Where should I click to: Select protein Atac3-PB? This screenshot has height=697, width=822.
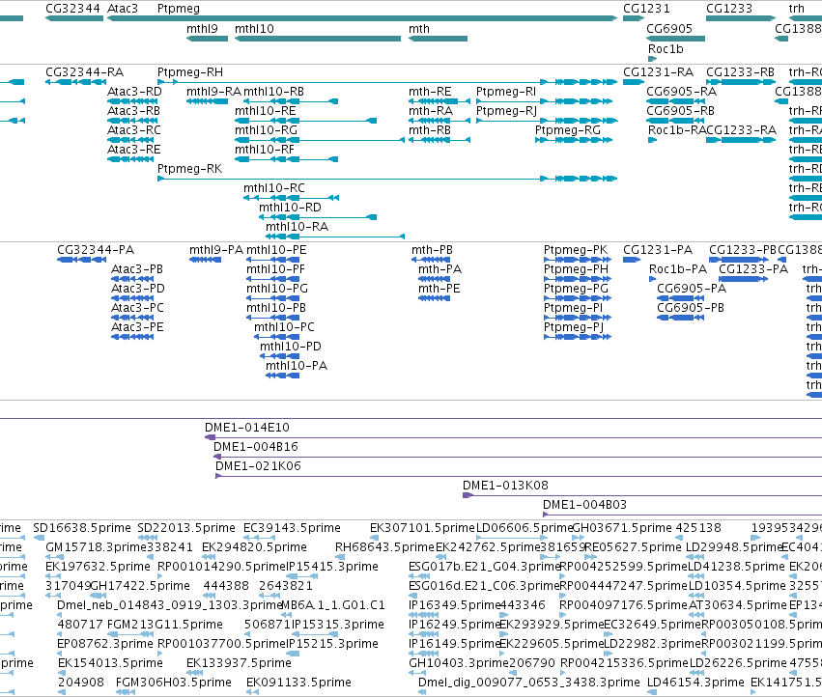(137, 269)
